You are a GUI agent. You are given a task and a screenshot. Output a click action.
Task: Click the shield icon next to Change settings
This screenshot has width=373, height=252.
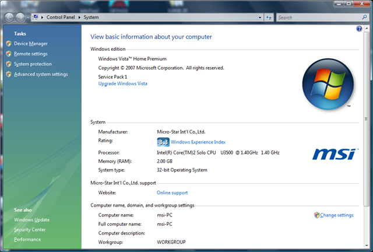[x=317, y=215]
